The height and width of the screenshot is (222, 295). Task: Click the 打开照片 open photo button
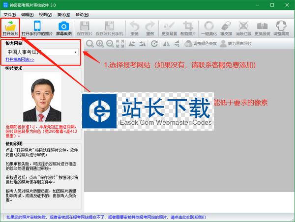[x=11, y=28]
